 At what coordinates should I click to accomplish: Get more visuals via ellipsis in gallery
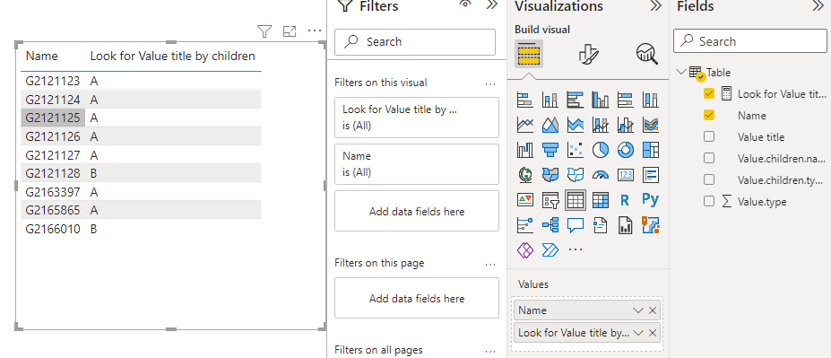tap(575, 249)
